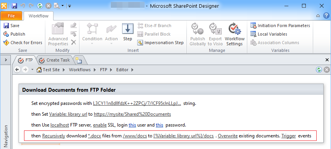Redo via quick access toolbar arrow
The width and height of the screenshot is (331, 149).
point(31,6)
